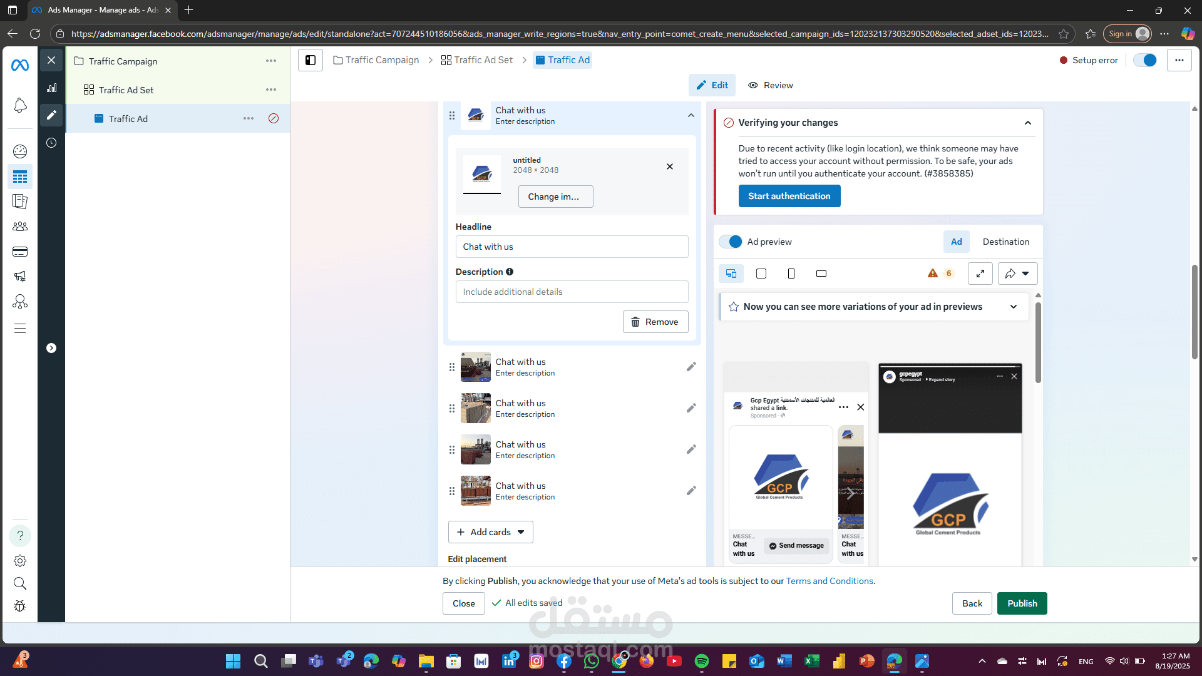The image size is (1202, 676).
Task: Select the pencil edit icon in sidebar
Action: pyautogui.click(x=51, y=115)
